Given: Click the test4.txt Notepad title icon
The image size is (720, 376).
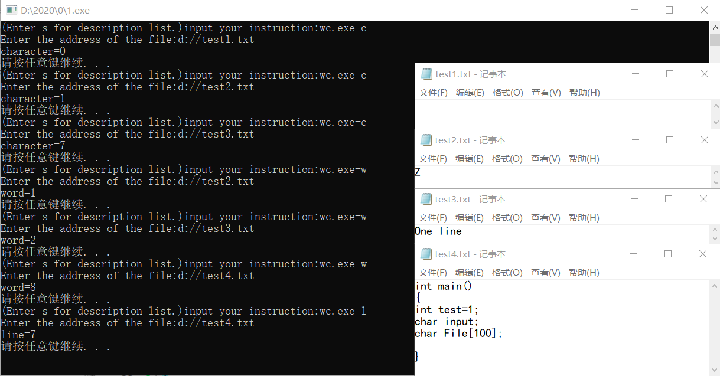Looking at the screenshot, I should (426, 254).
